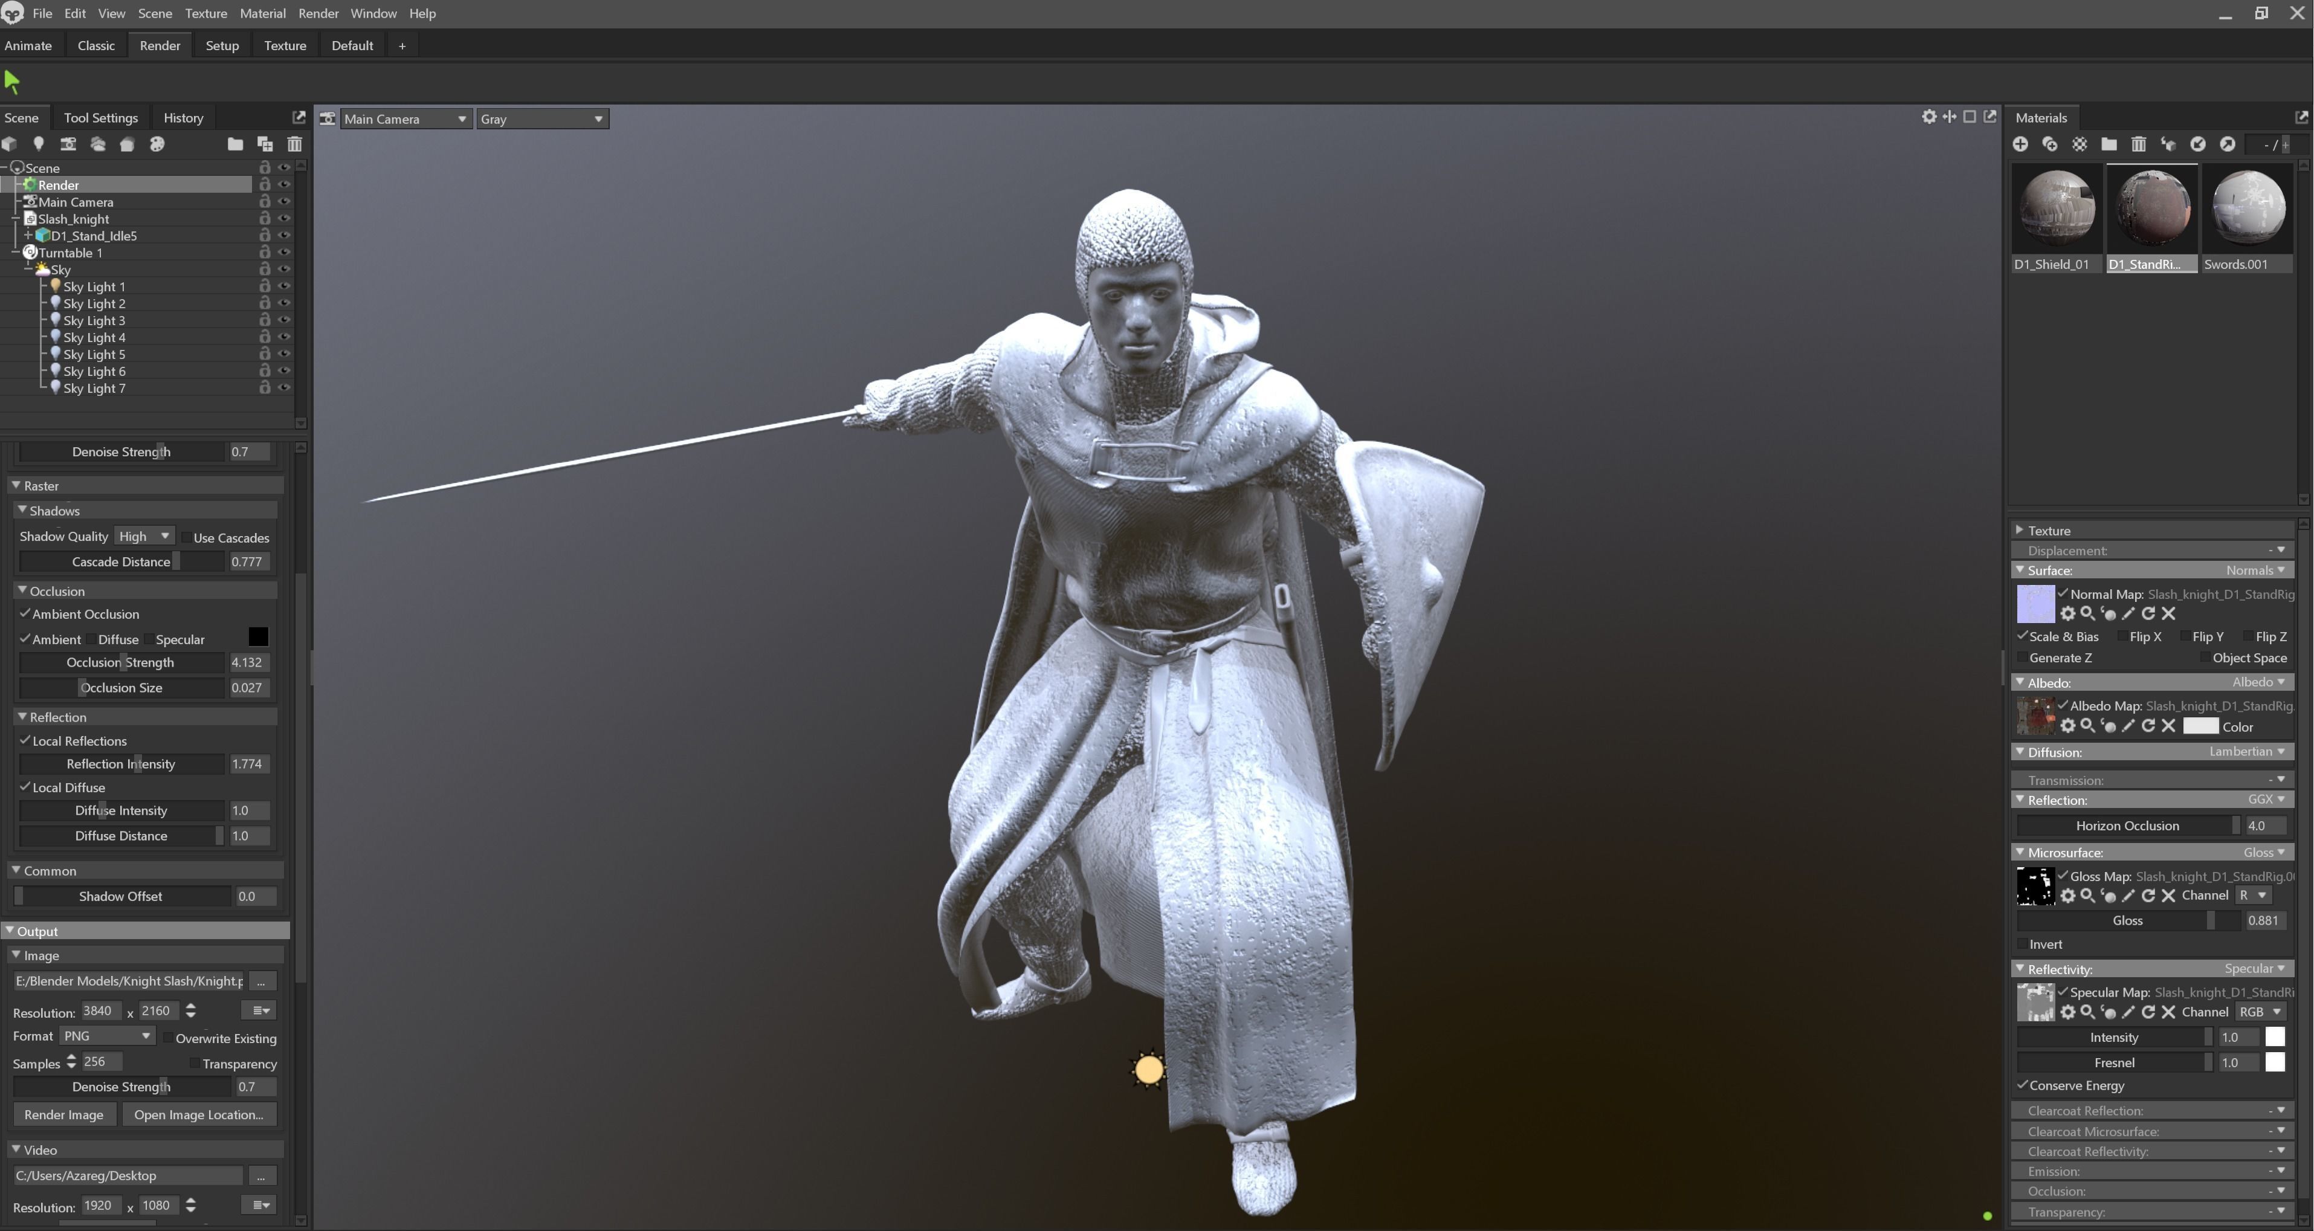Open the Tool Settings tab
The image size is (2314, 1231).
(x=100, y=118)
